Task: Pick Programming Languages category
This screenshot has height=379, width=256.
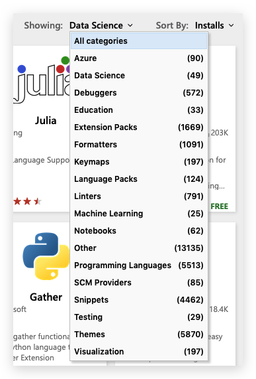Action: pos(139,265)
